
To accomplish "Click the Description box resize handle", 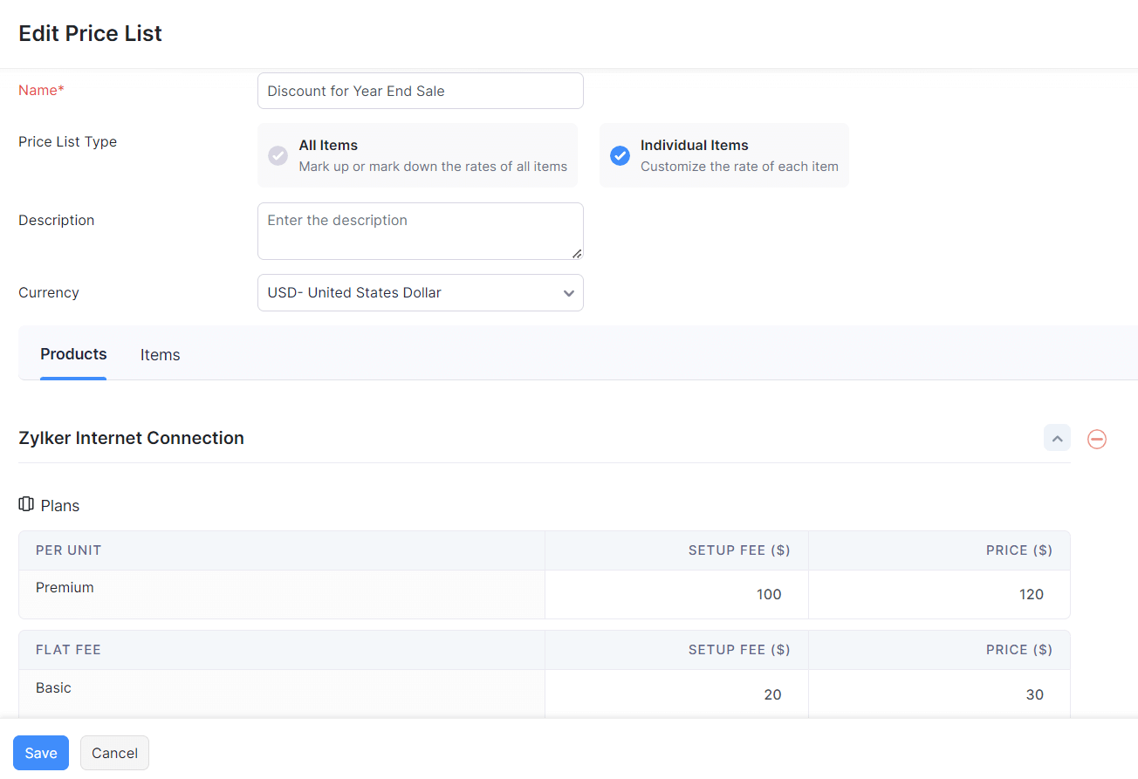I will tap(577, 253).
